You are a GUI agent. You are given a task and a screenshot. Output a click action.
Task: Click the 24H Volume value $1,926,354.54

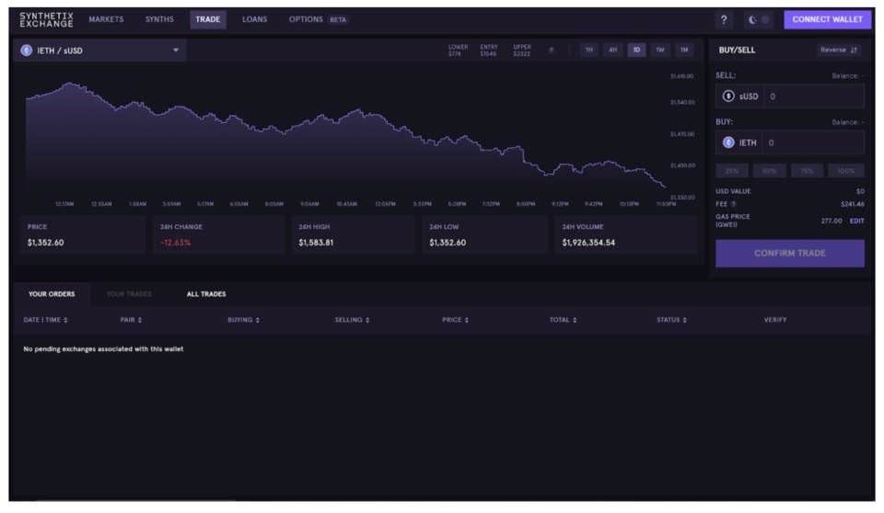pyautogui.click(x=588, y=243)
